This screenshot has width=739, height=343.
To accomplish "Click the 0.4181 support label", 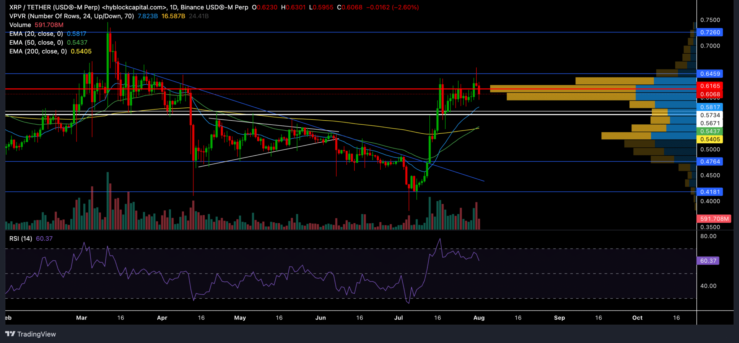I will point(710,192).
